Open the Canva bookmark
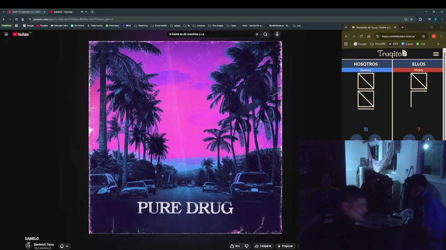 [x=407, y=44]
